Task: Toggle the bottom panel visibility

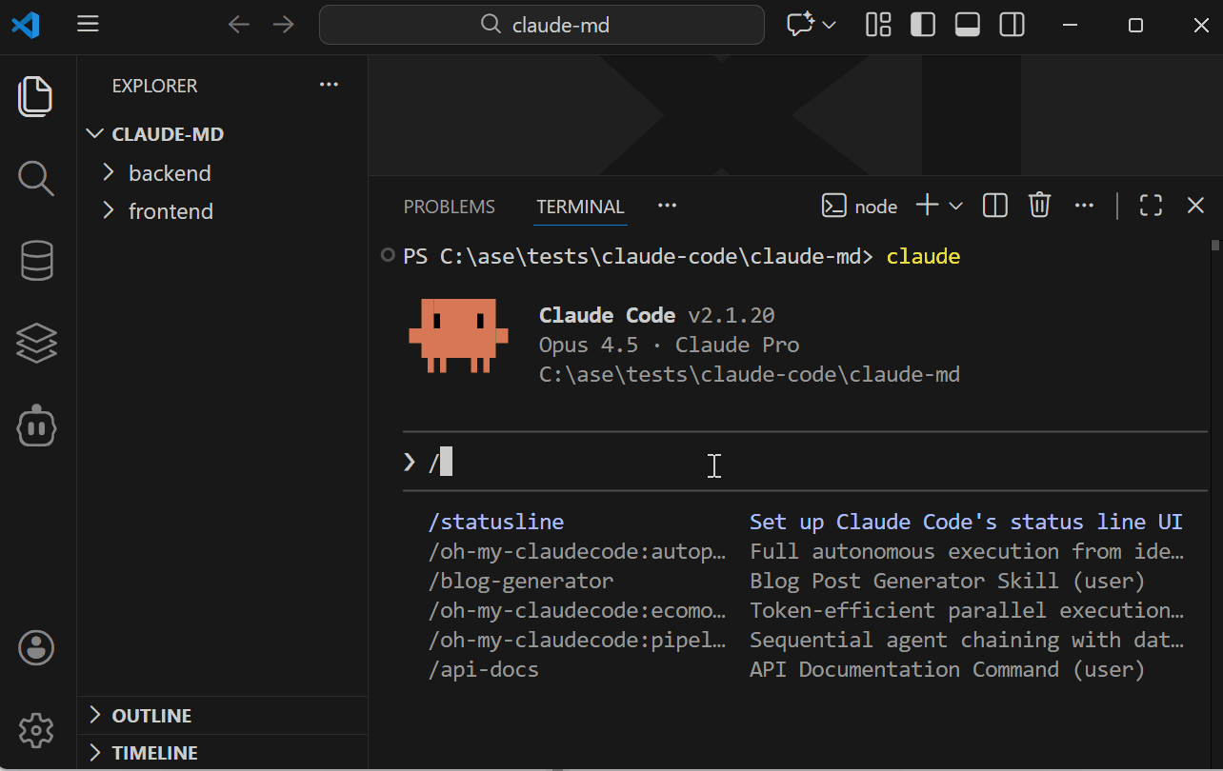Action: pos(968,25)
